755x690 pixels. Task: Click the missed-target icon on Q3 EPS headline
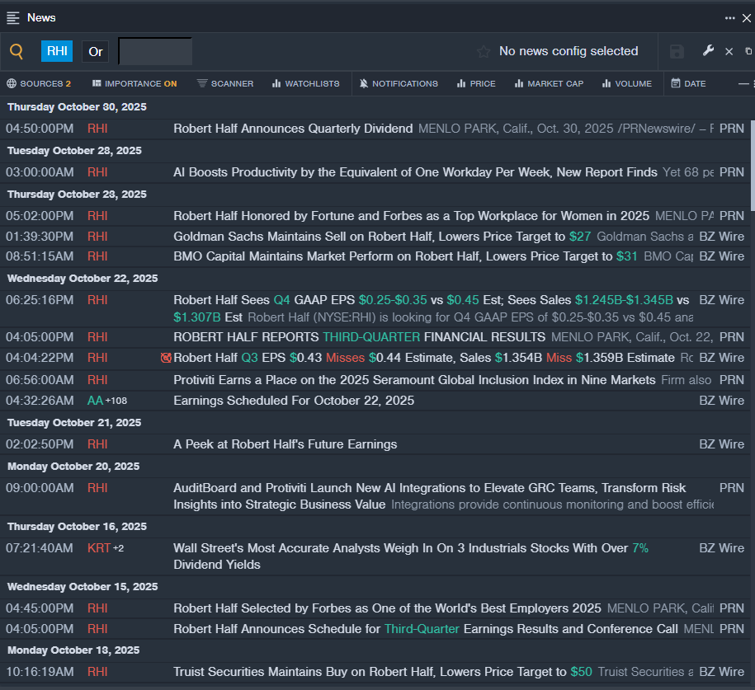pyautogui.click(x=166, y=358)
